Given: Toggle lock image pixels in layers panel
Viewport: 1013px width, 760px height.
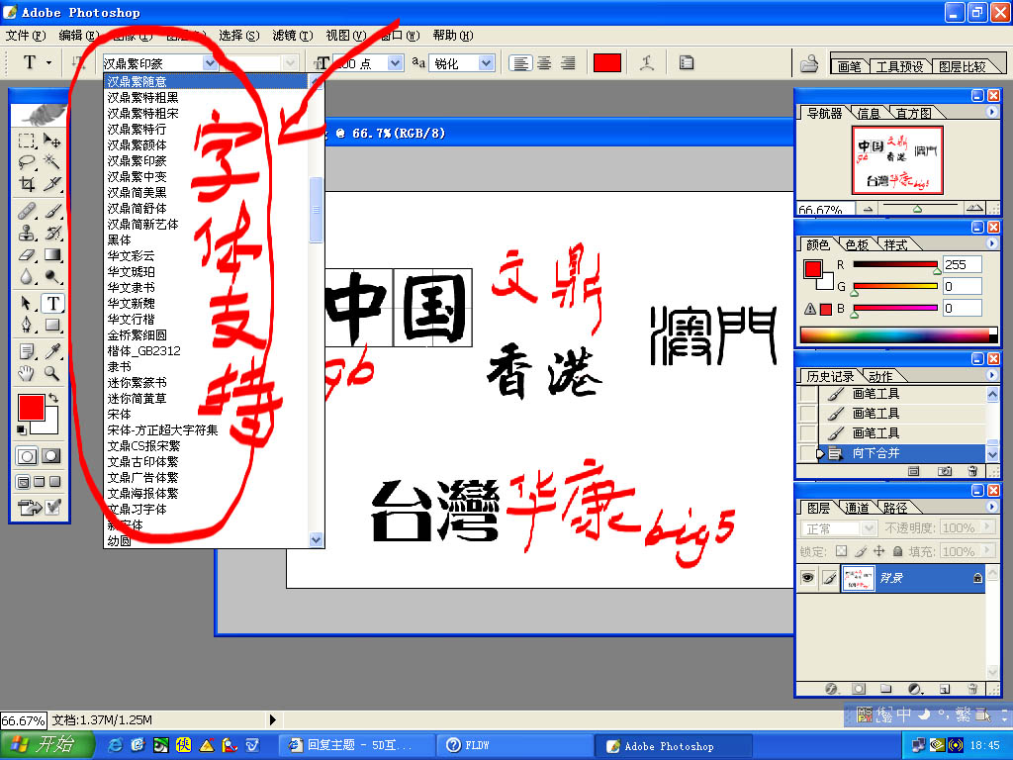Looking at the screenshot, I should pyautogui.click(x=861, y=551).
